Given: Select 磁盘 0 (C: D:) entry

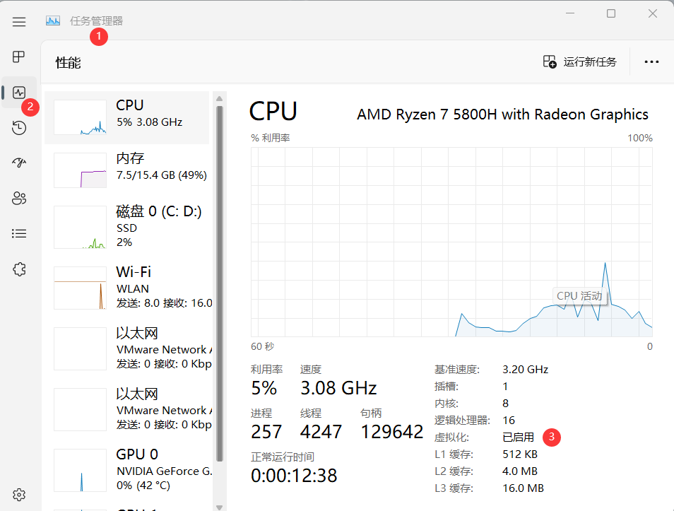Looking at the screenshot, I should coord(126,227).
